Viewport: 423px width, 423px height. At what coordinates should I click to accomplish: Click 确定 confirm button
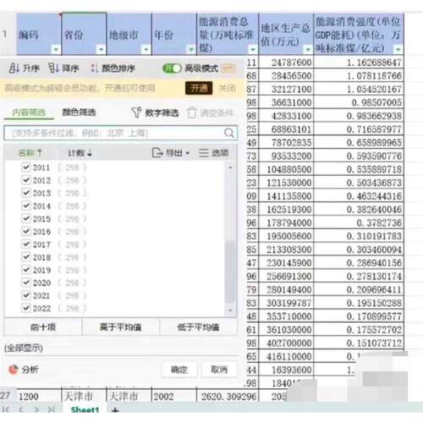tap(179, 370)
